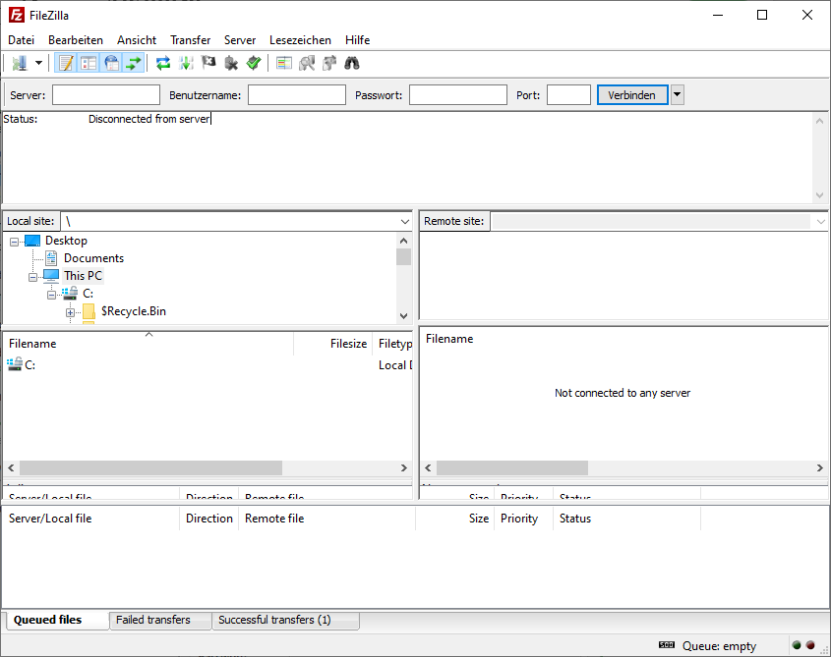The height and width of the screenshot is (657, 831).
Task: Sort local list by Filesize column
Action: tap(333, 344)
